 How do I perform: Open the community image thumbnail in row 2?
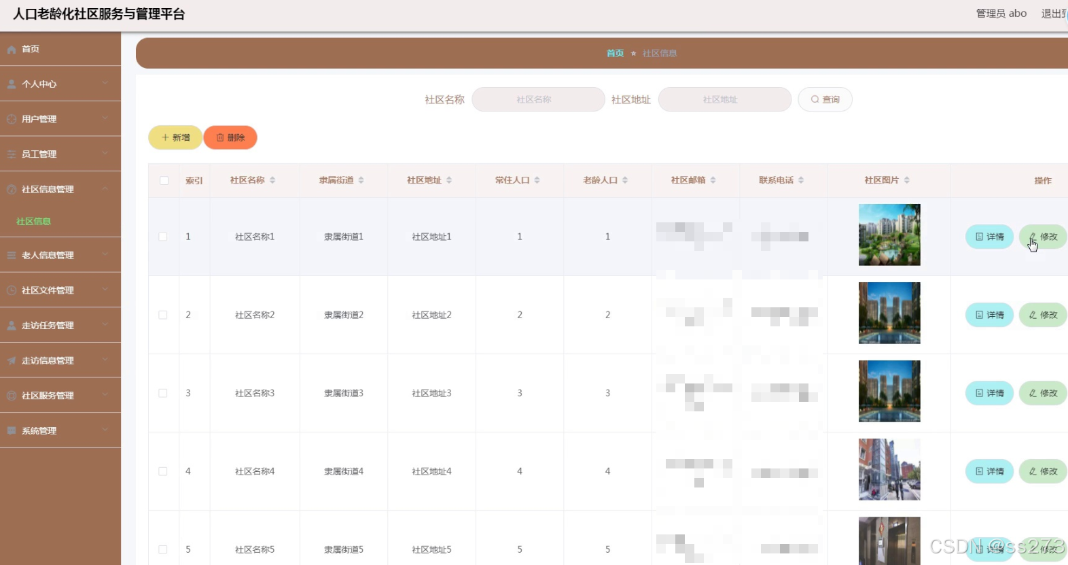(x=889, y=313)
